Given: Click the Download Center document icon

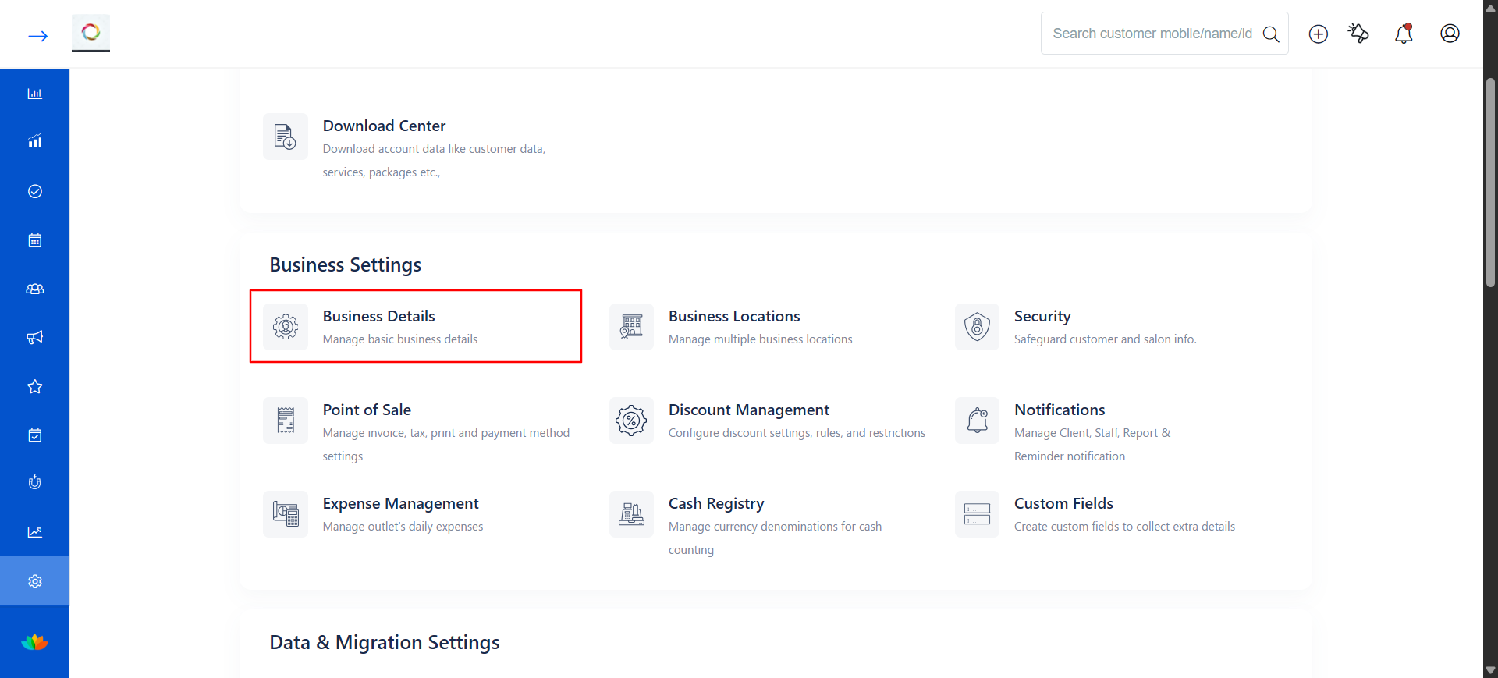Looking at the screenshot, I should [286, 137].
